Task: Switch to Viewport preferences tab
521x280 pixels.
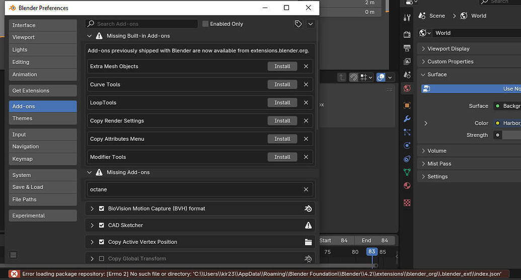Action: 43,37
